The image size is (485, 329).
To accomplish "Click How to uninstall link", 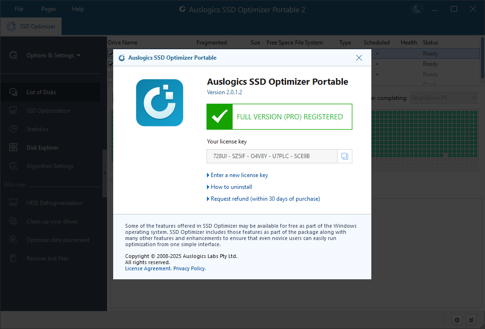I will click(231, 187).
